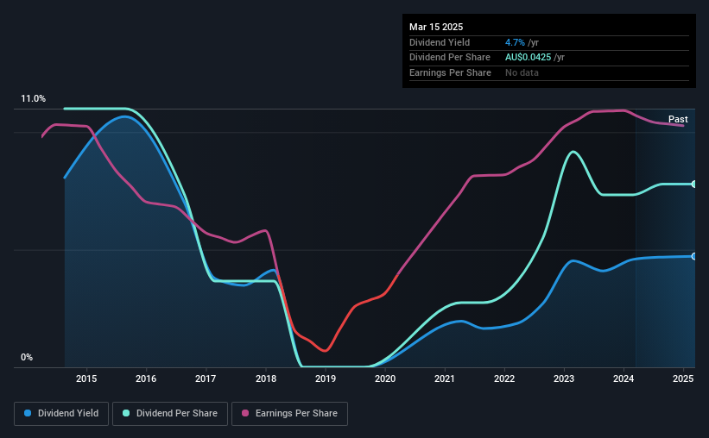The width and height of the screenshot is (709, 438).
Task: Click the 2019 x-axis label
Action: tap(326, 379)
